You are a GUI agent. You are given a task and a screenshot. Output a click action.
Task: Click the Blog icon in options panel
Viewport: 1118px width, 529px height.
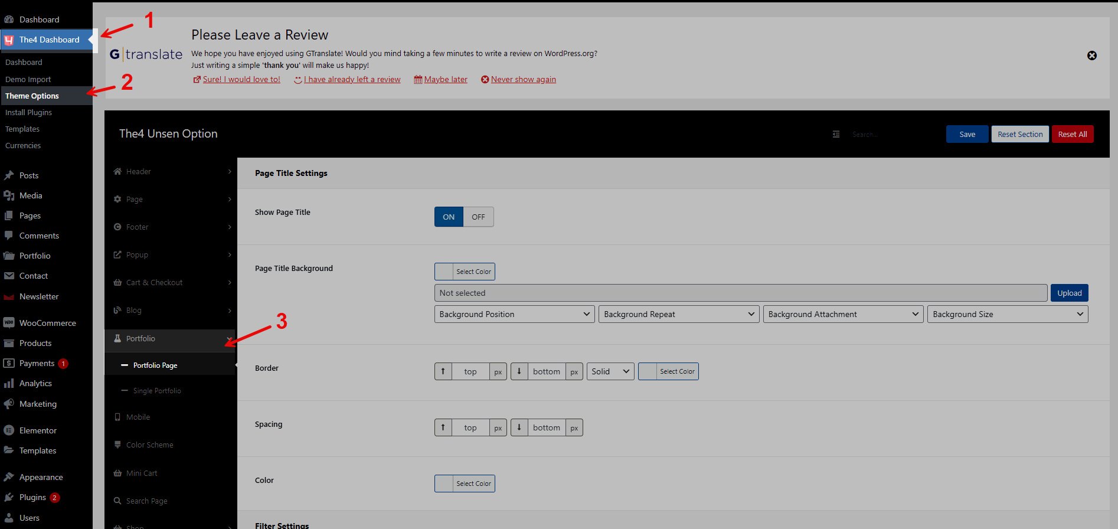click(x=117, y=310)
